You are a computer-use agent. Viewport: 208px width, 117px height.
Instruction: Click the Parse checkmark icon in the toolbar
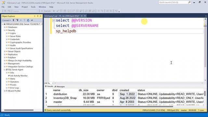[58, 11]
